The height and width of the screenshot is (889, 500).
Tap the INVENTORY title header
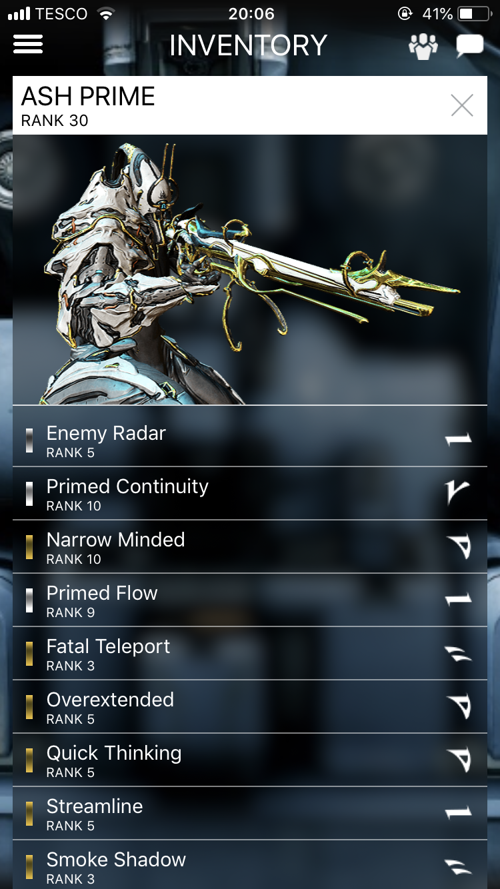click(x=248, y=45)
